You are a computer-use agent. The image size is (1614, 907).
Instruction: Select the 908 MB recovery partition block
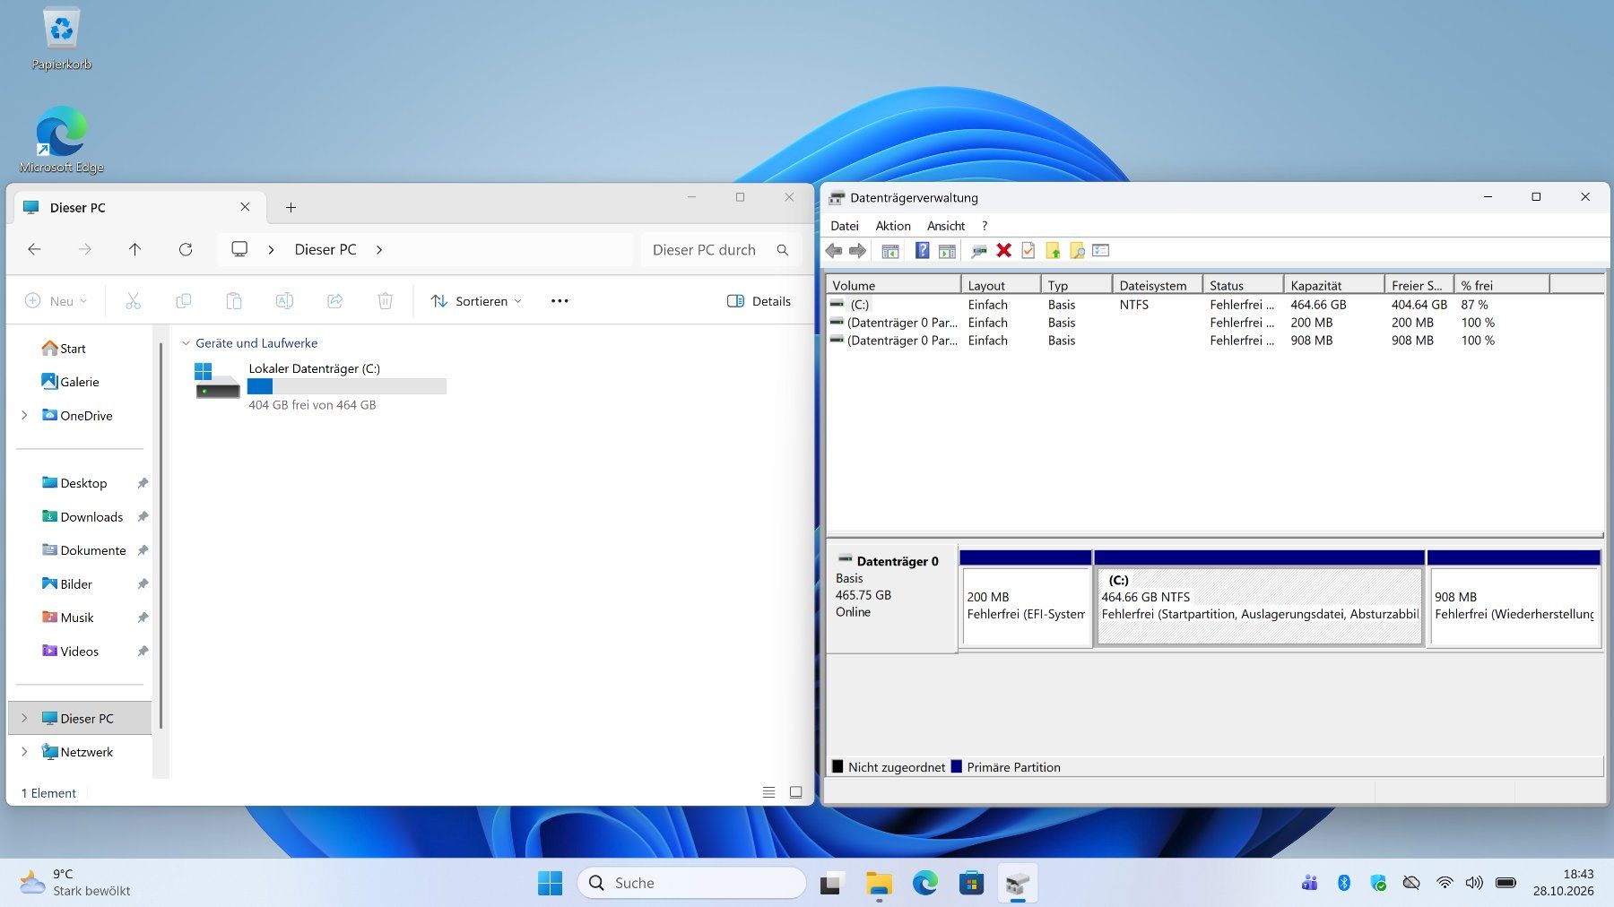1514,598
